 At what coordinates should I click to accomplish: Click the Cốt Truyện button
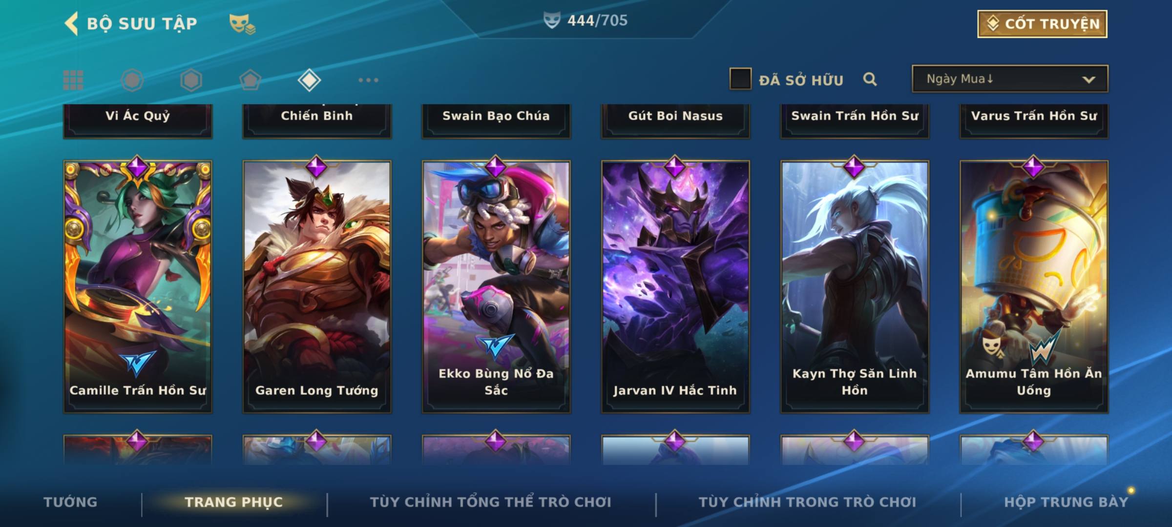1042,24
